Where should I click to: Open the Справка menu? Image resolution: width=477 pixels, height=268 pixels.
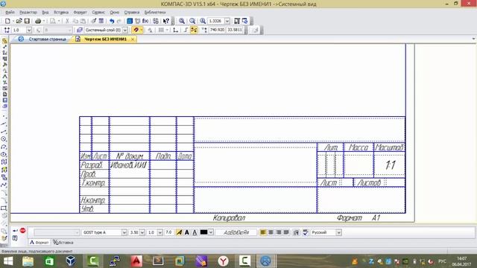coord(132,13)
